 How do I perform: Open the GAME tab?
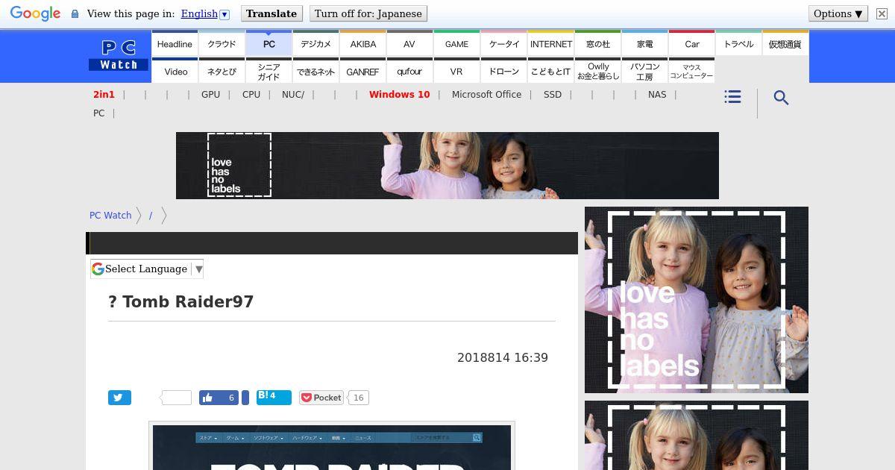tap(456, 44)
